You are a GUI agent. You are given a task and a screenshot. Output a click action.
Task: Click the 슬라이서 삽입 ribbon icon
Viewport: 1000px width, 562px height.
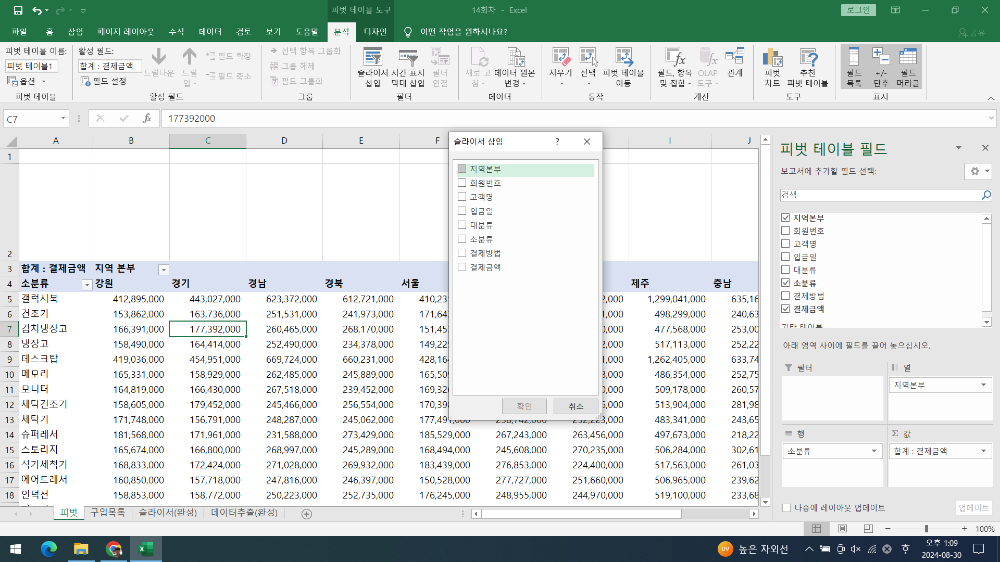click(x=372, y=67)
